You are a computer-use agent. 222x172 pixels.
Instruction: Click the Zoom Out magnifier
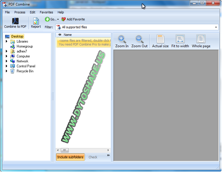[x=139, y=39]
